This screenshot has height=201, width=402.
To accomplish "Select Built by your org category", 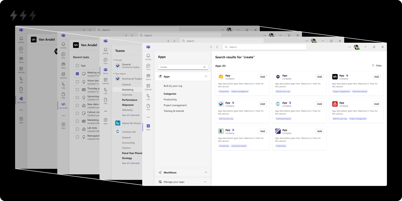I will pos(173,86).
